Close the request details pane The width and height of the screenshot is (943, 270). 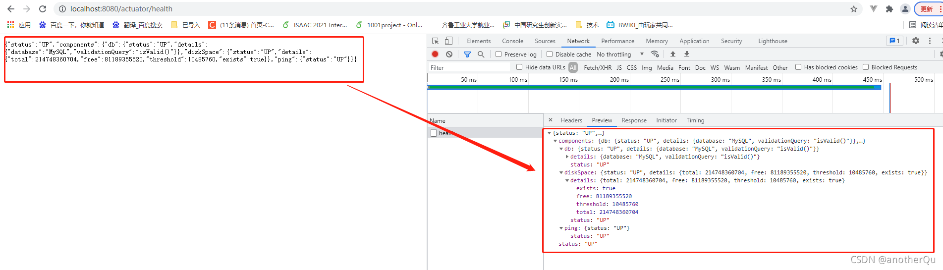[x=551, y=120]
